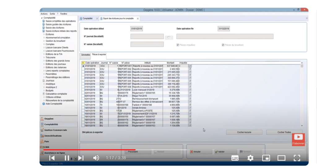This screenshot has height=168, width=317.
Task: Select Comptabilité module icon in sidebar
Action: (42, 124)
